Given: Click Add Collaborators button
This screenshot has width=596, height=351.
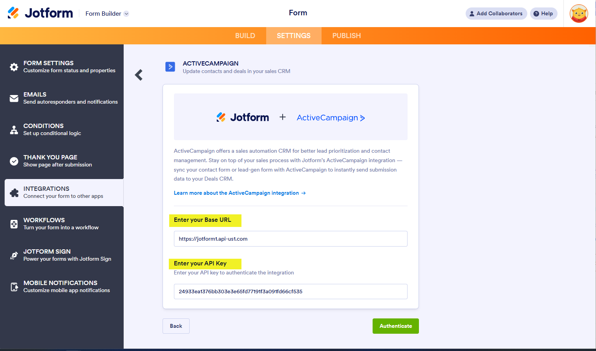Looking at the screenshot, I should (x=496, y=13).
